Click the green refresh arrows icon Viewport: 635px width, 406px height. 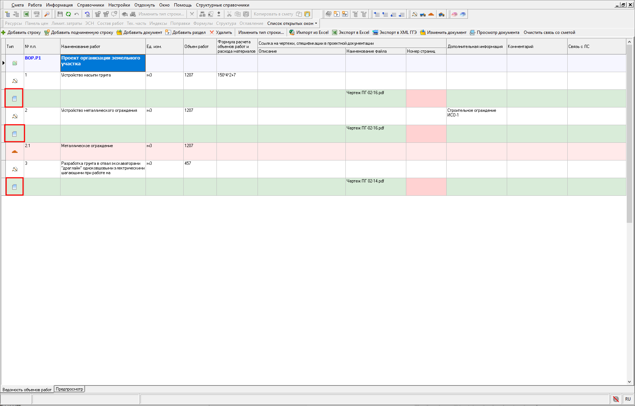pos(68,14)
